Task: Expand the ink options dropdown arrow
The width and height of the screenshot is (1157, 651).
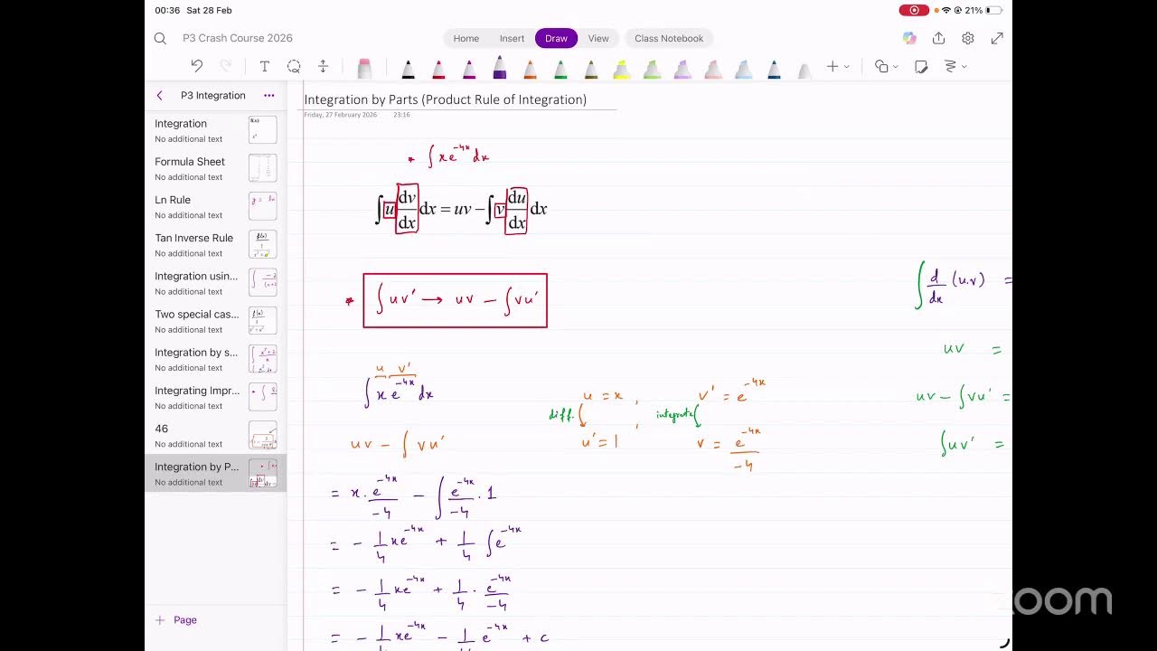Action: pyautogui.click(x=964, y=67)
